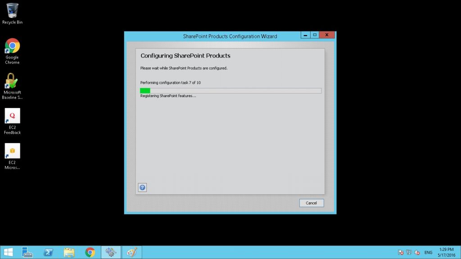This screenshot has height=259, width=461.
Task: Minimize the SharePoint configuration wizard window
Action: pyautogui.click(x=305, y=35)
